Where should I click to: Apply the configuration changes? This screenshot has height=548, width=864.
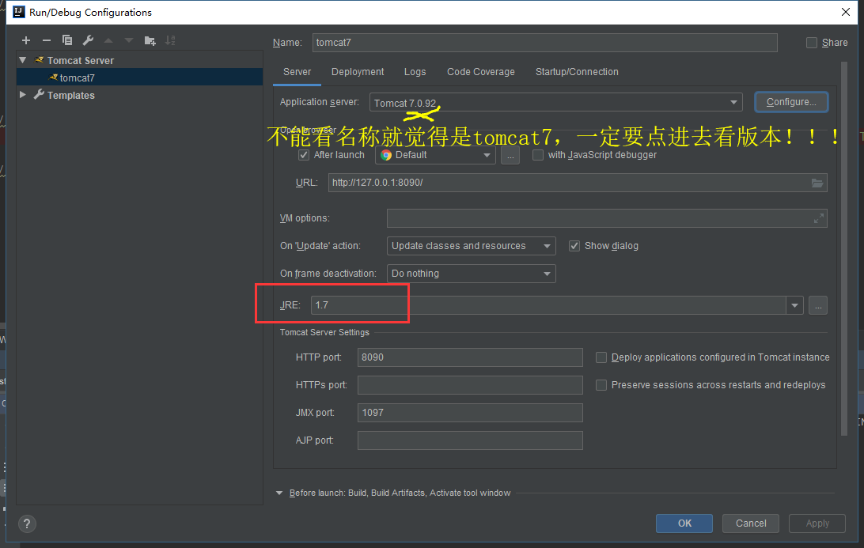[x=817, y=523]
